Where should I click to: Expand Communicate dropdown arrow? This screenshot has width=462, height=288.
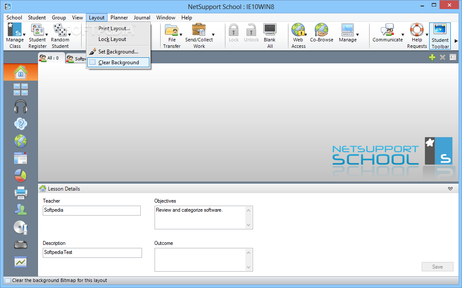point(403,35)
